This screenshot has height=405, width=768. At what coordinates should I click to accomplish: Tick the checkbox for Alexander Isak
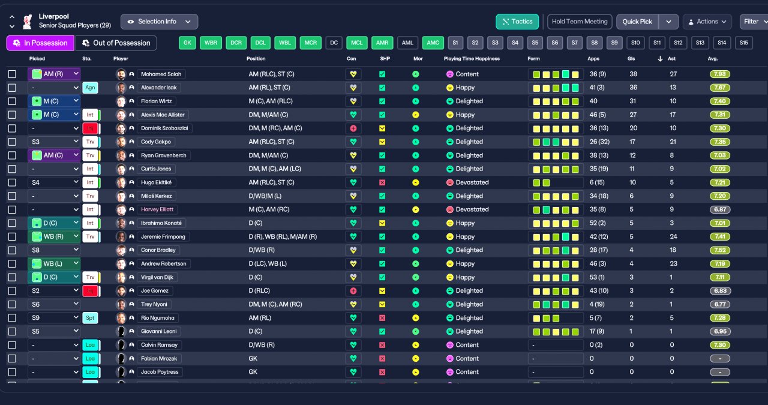click(x=12, y=88)
